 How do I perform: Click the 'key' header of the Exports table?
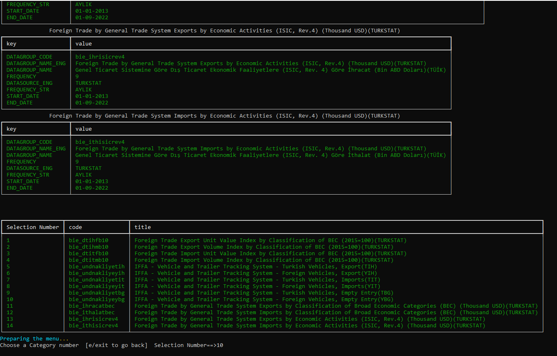[x=11, y=44]
